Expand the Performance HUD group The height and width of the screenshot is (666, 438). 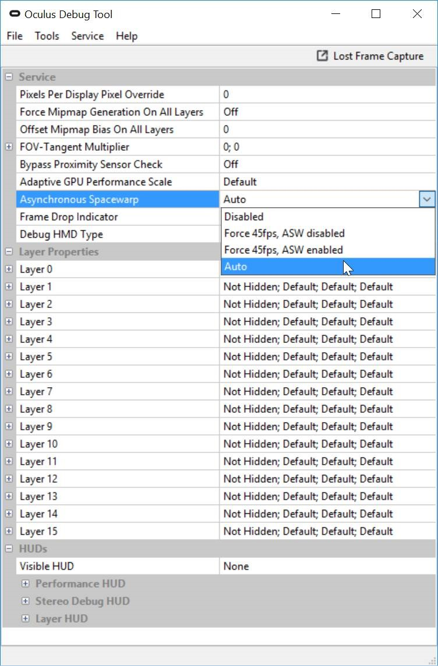pyautogui.click(x=26, y=583)
